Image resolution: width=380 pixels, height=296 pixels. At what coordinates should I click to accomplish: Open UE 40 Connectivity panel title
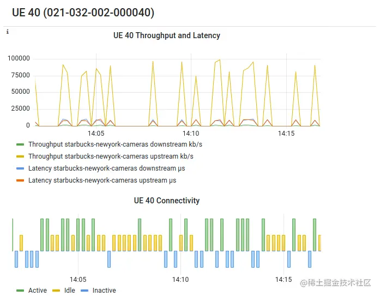click(x=167, y=201)
